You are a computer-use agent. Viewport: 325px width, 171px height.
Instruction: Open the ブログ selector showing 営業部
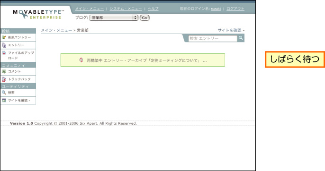(114, 18)
